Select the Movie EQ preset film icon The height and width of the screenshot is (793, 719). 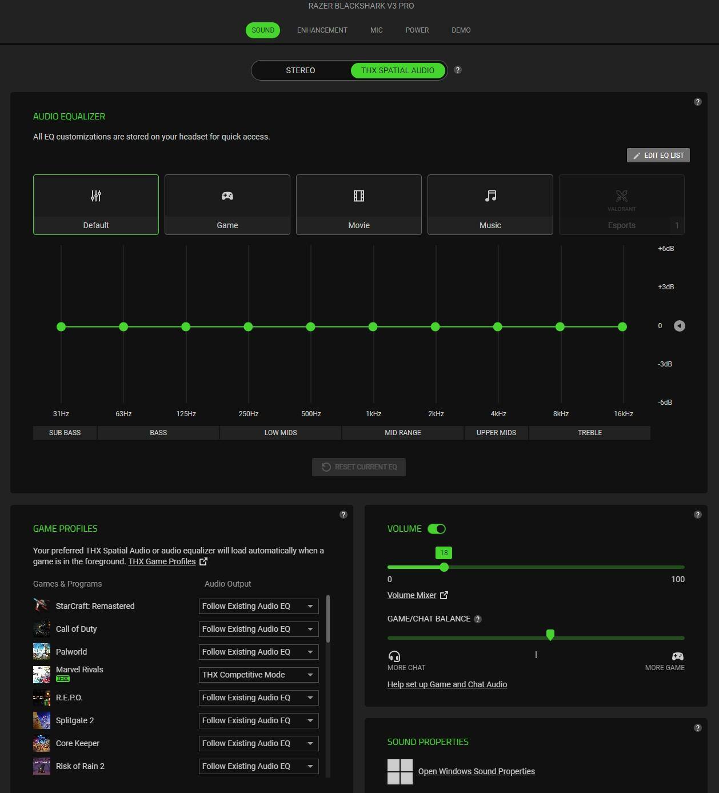358,196
